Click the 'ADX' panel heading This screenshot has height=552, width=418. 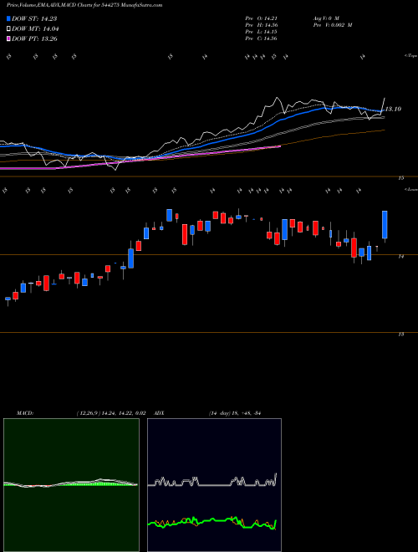click(x=160, y=413)
